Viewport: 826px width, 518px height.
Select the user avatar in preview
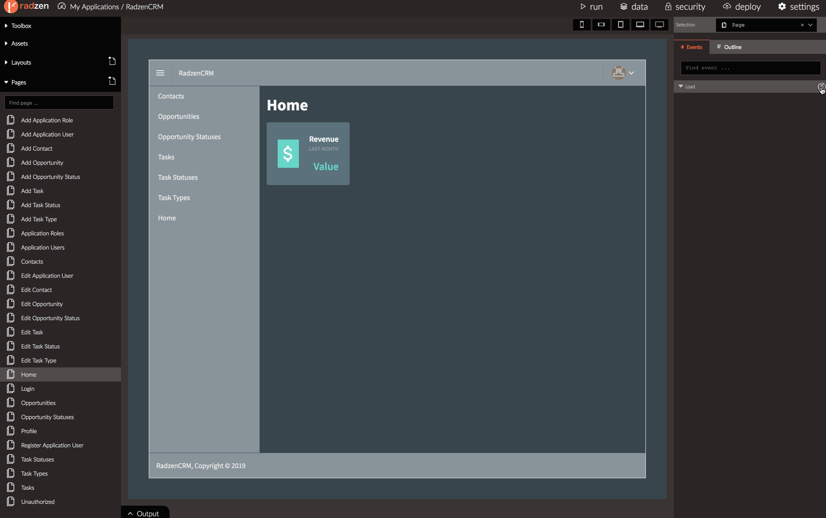click(619, 73)
